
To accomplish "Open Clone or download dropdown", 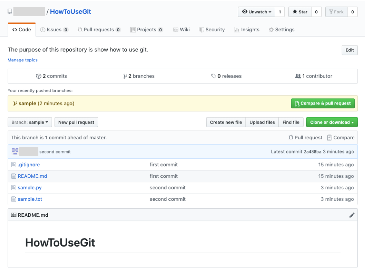I will [x=332, y=122].
